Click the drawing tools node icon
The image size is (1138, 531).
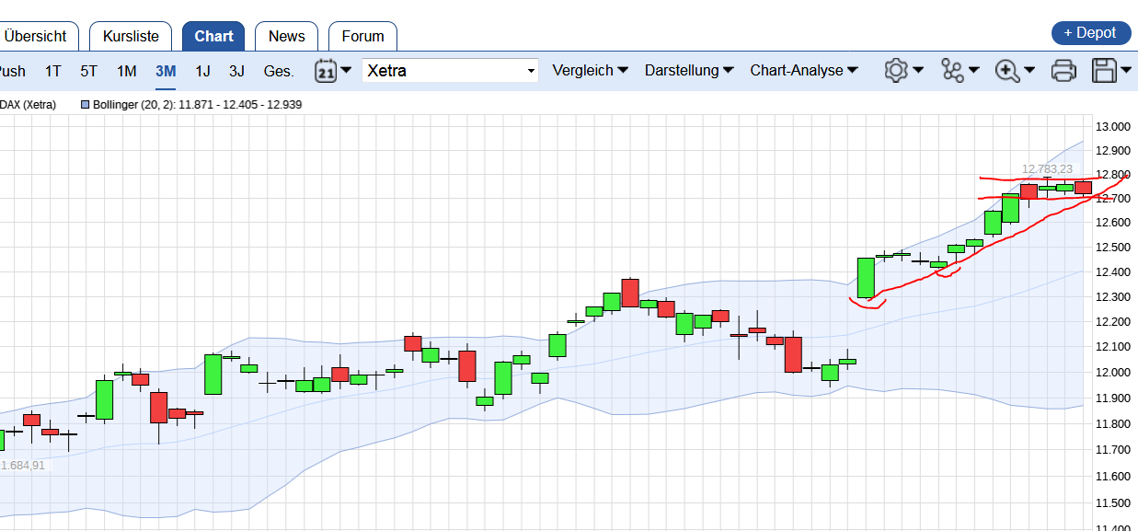coord(953,71)
